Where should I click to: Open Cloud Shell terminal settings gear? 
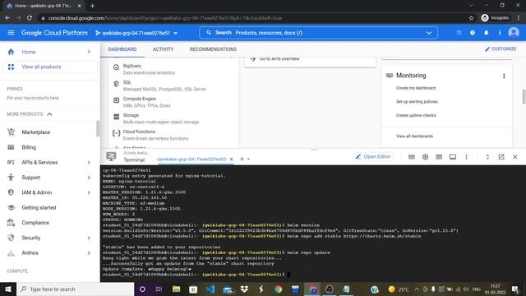tap(425, 157)
